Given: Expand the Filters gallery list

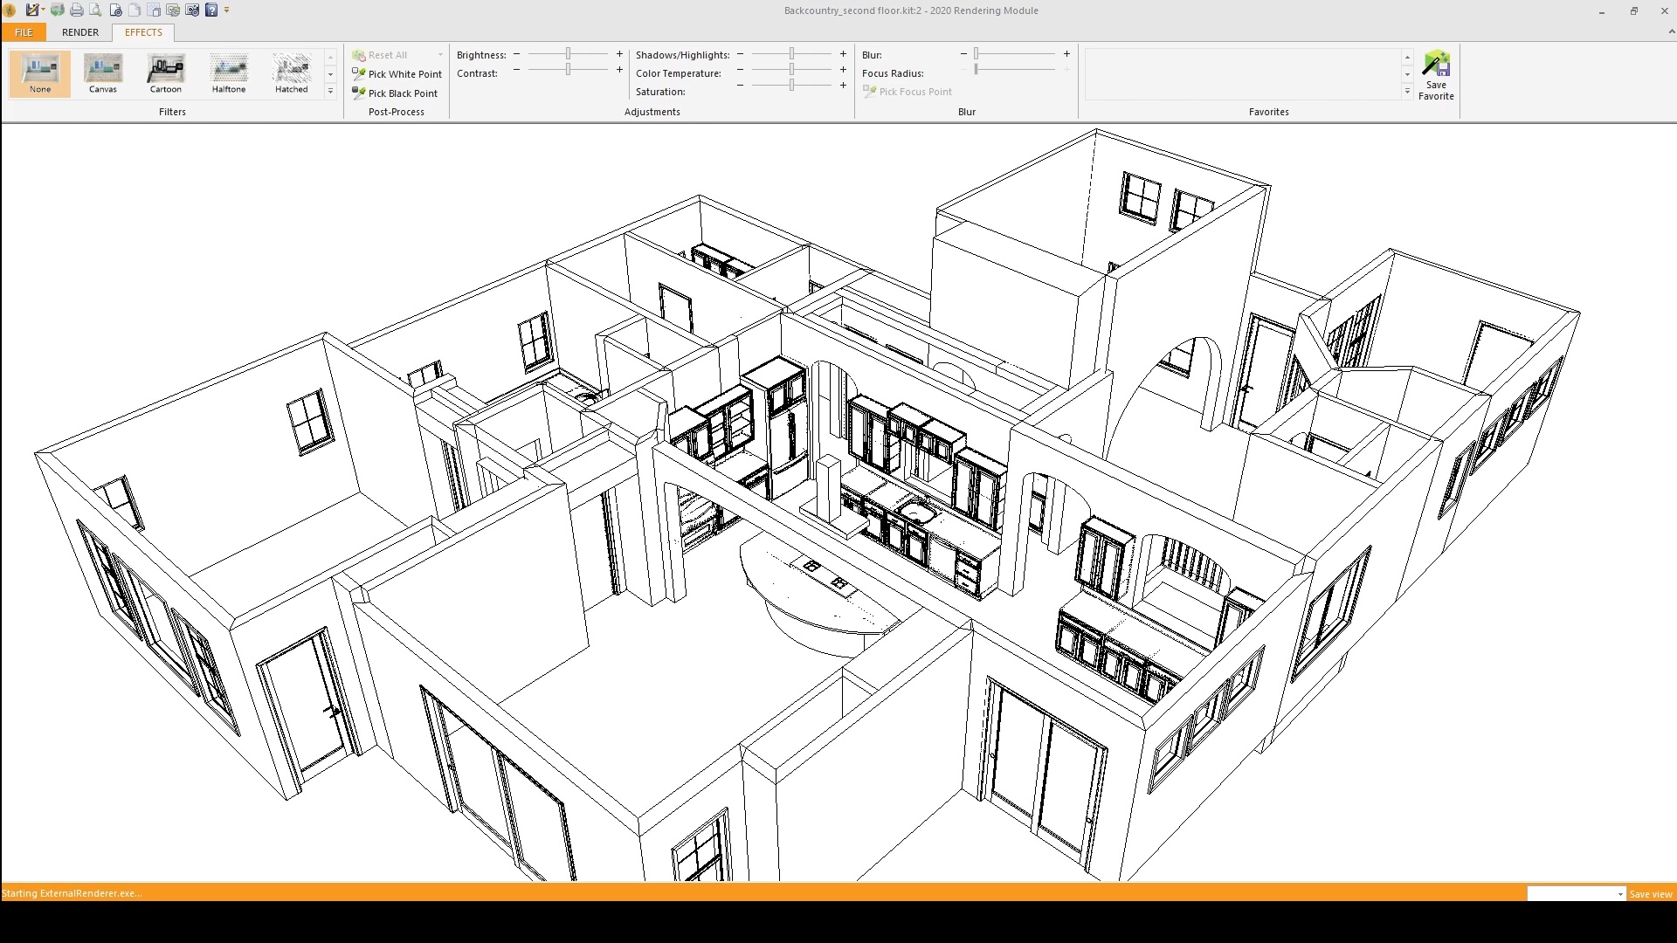Looking at the screenshot, I should (x=331, y=91).
